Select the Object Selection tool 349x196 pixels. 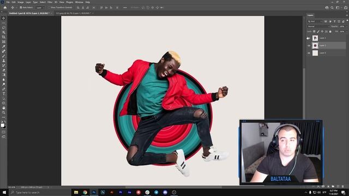coord(4,33)
